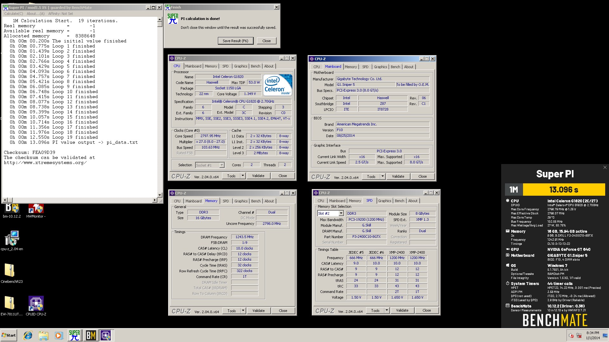Open EW-7811UT zipped folder icon
Image resolution: width=609 pixels, height=342 pixels.
(12, 306)
